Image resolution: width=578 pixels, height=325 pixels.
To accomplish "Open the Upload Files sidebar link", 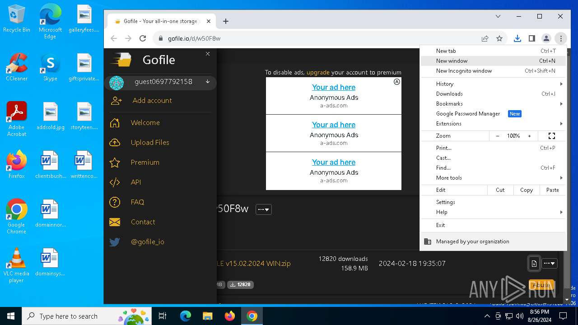I will (x=150, y=143).
